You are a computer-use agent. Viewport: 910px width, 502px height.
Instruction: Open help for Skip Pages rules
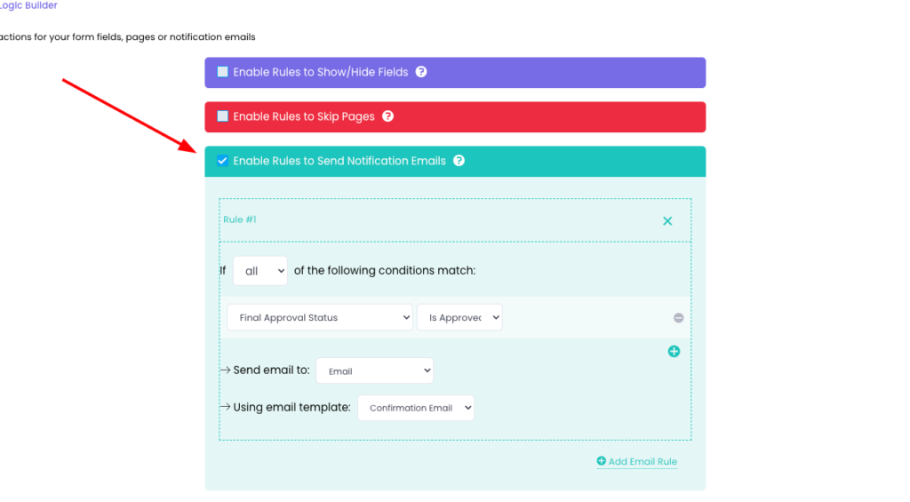387,116
